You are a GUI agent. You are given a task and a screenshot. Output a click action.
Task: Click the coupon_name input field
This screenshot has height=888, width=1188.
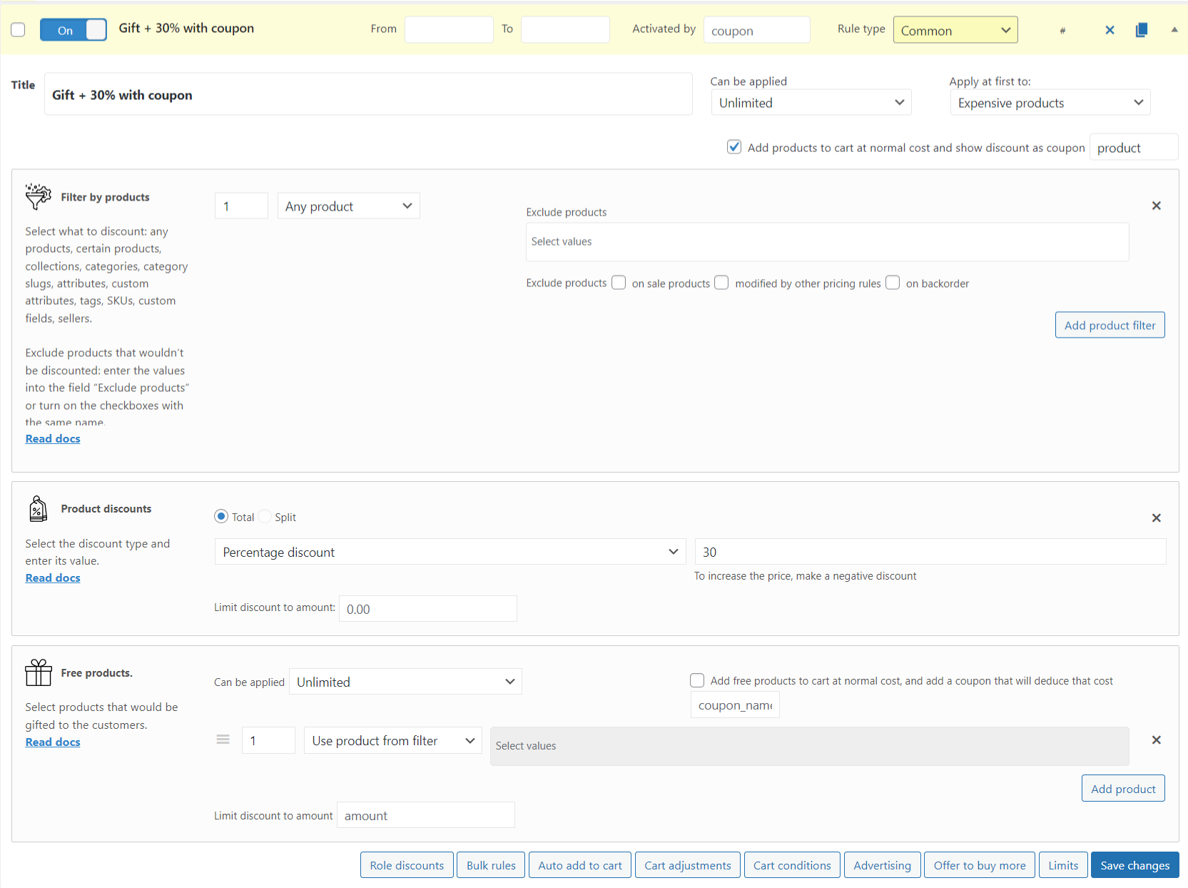pyautogui.click(x=735, y=705)
